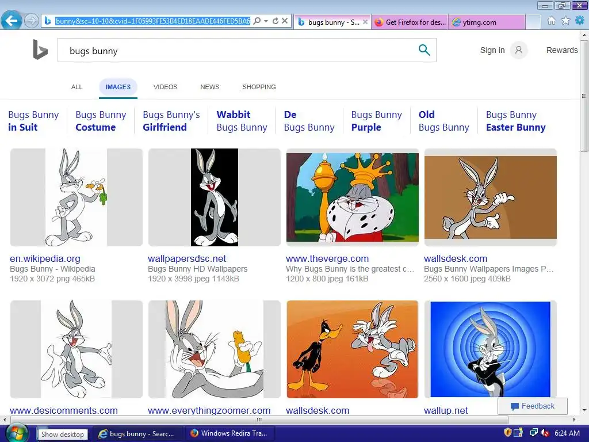Open the NEWS tab
The height and width of the screenshot is (442, 589).
[209, 87]
